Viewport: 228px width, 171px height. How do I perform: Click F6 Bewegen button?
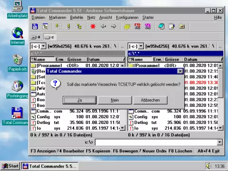pos(125,151)
